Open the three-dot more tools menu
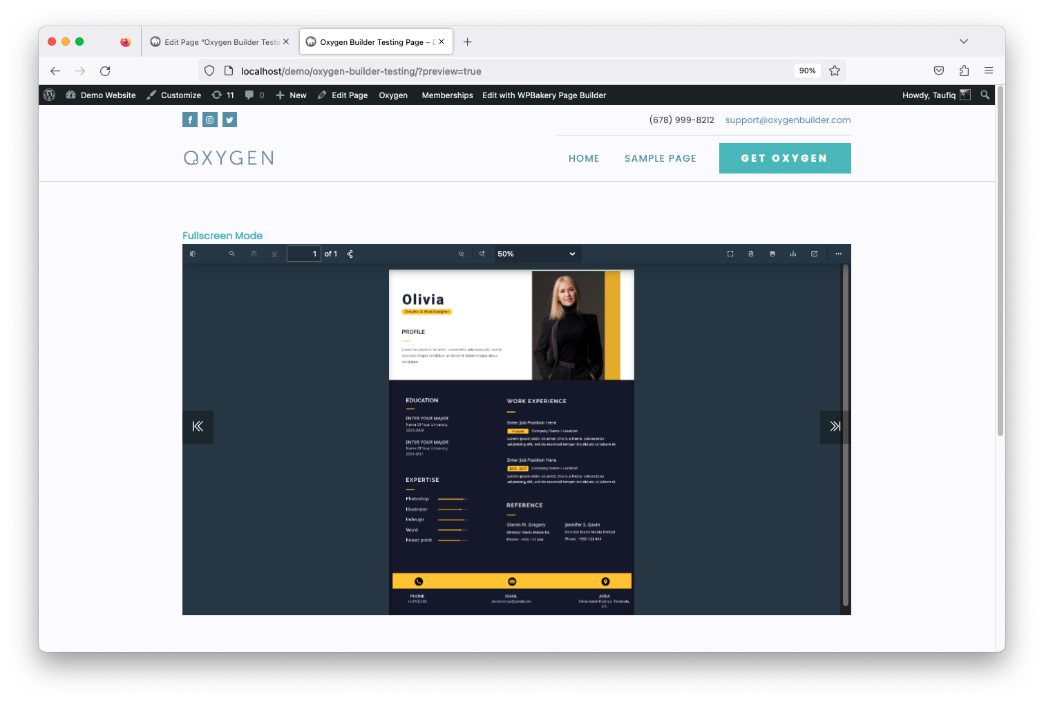This screenshot has height=703, width=1044. [x=838, y=254]
